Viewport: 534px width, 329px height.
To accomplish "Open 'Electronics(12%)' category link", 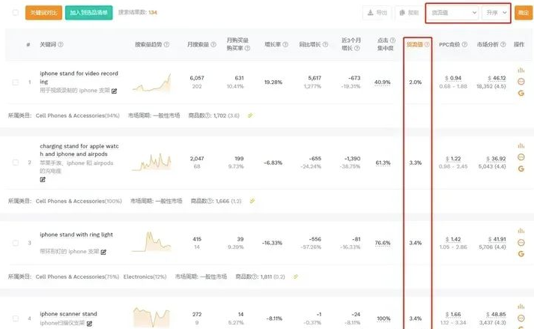I will pos(145,277).
